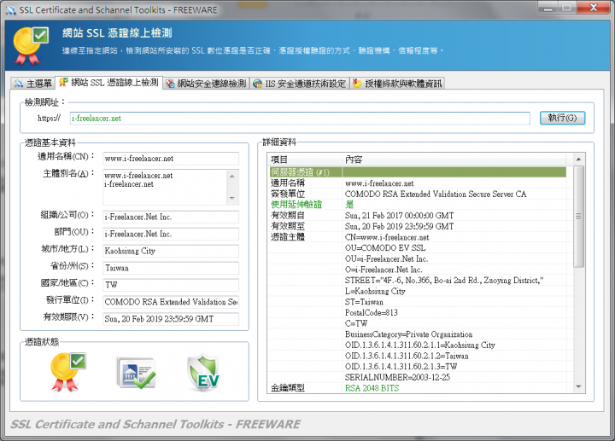Click the 城市/地方(L) field with Kaohsiung City
Viewport: 615px width, 441px height.
171,251
